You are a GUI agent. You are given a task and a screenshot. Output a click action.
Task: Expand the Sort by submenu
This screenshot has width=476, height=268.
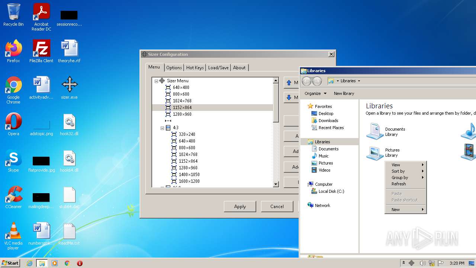(405, 171)
